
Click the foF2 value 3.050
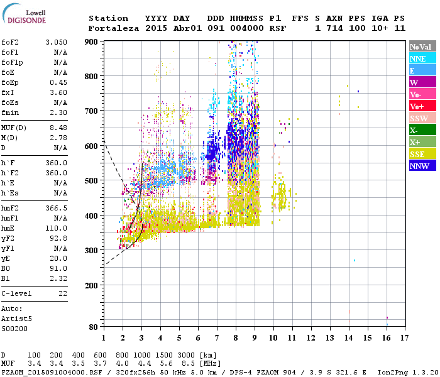click(x=56, y=42)
